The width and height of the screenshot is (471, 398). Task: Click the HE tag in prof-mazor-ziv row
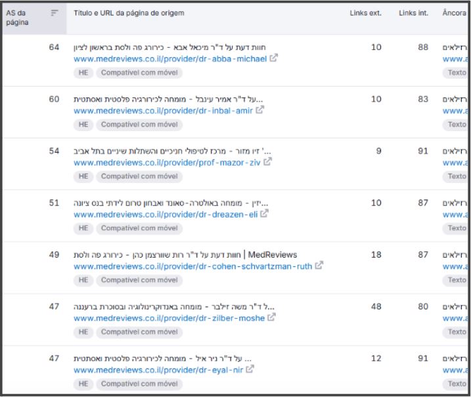[x=83, y=176]
